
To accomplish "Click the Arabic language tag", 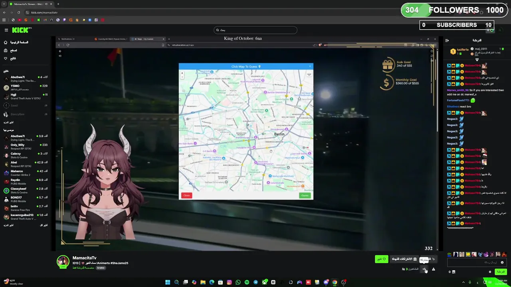I will (101, 268).
